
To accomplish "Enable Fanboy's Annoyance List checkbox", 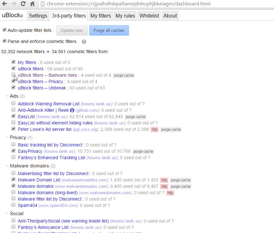I will pos(13,227).
